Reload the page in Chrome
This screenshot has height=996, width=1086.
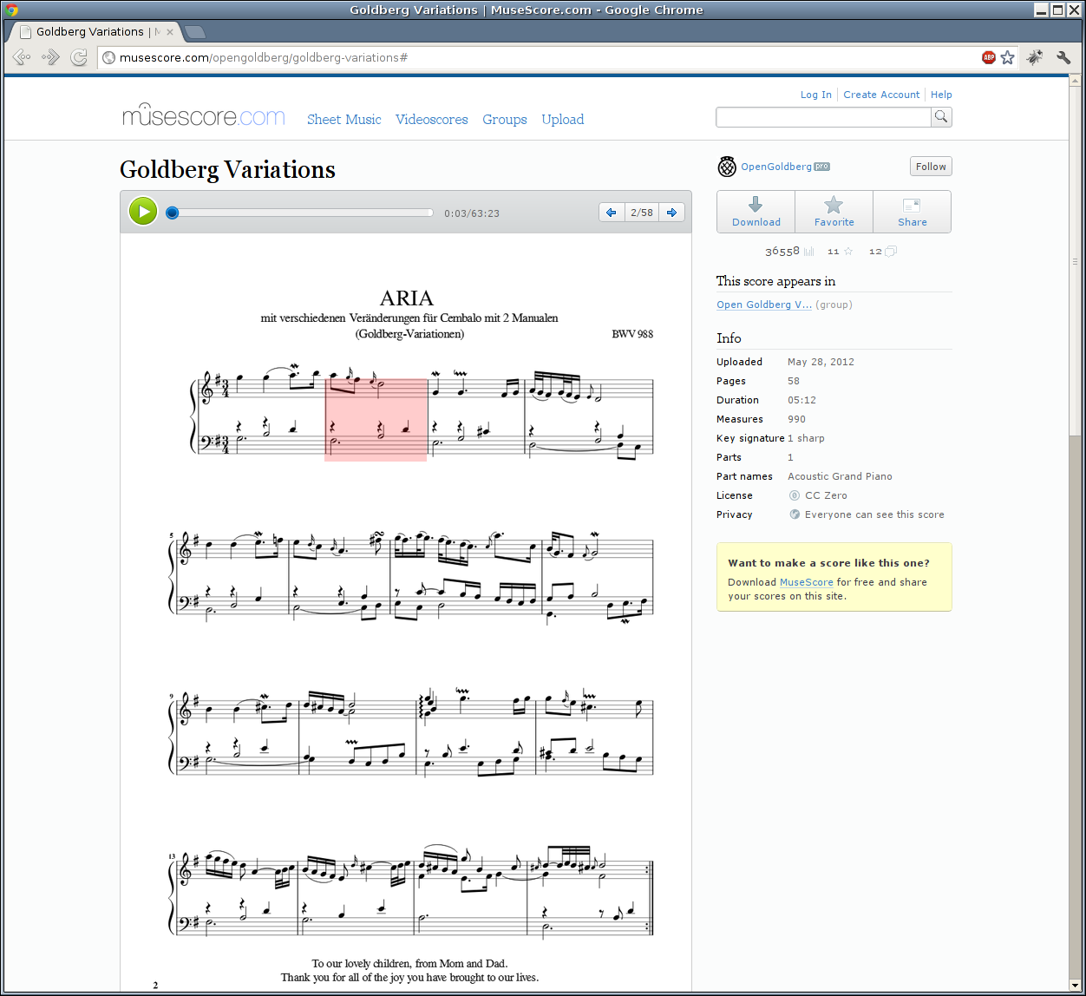(79, 57)
